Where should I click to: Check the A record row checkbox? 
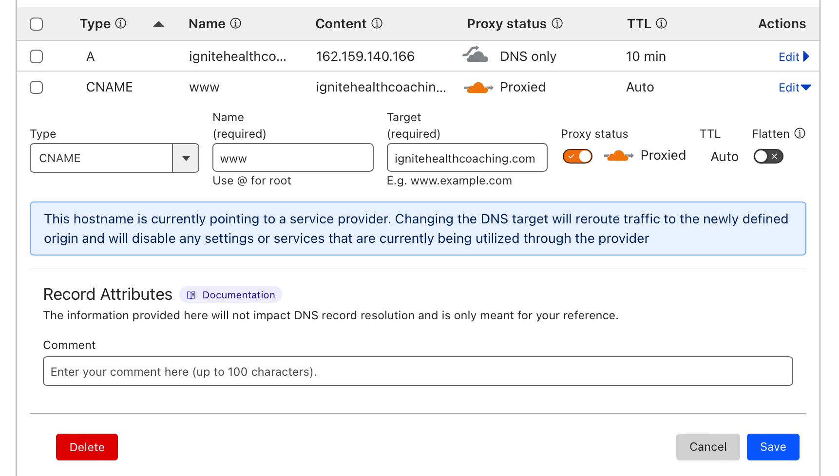[x=37, y=56]
